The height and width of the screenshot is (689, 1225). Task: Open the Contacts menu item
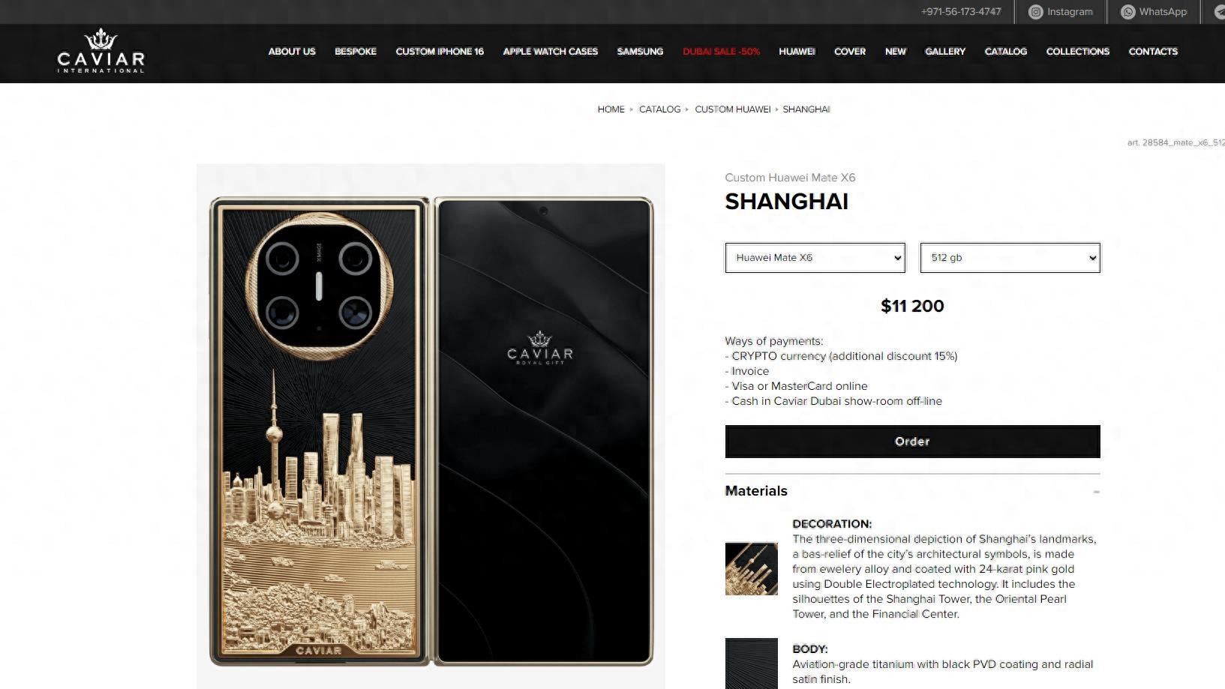(1153, 52)
